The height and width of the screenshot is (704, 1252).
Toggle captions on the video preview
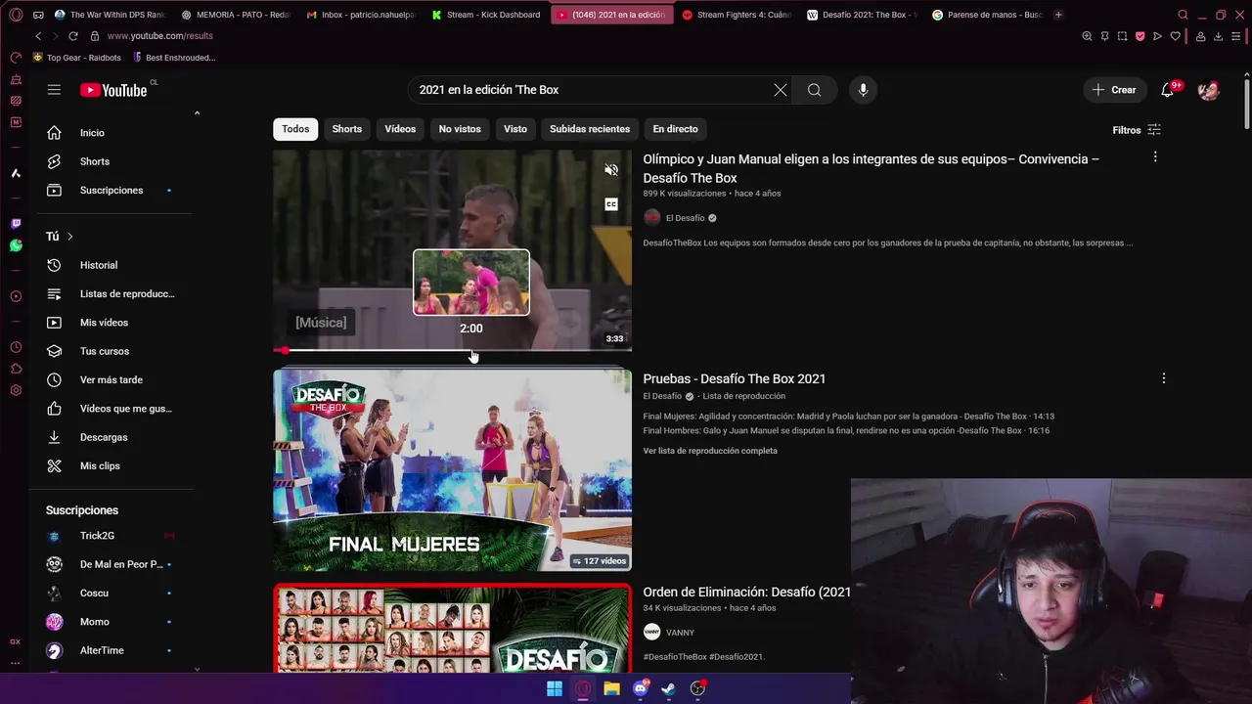click(611, 204)
